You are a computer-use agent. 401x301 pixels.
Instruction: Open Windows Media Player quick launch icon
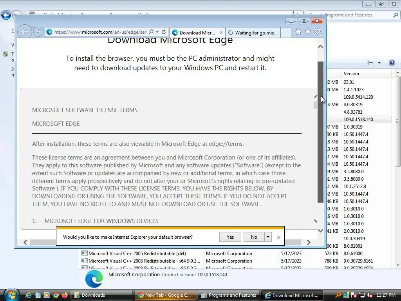tap(47, 295)
